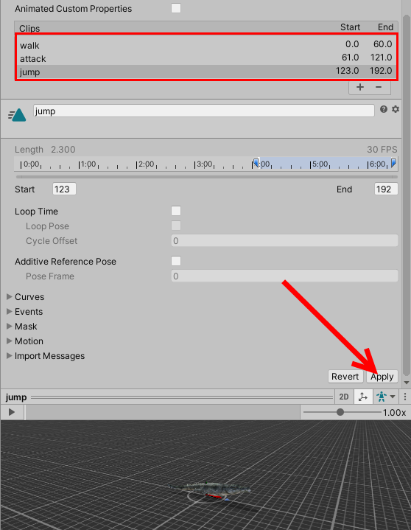Click the clip range start marker on timeline
The height and width of the screenshot is (530, 411).
tap(256, 163)
